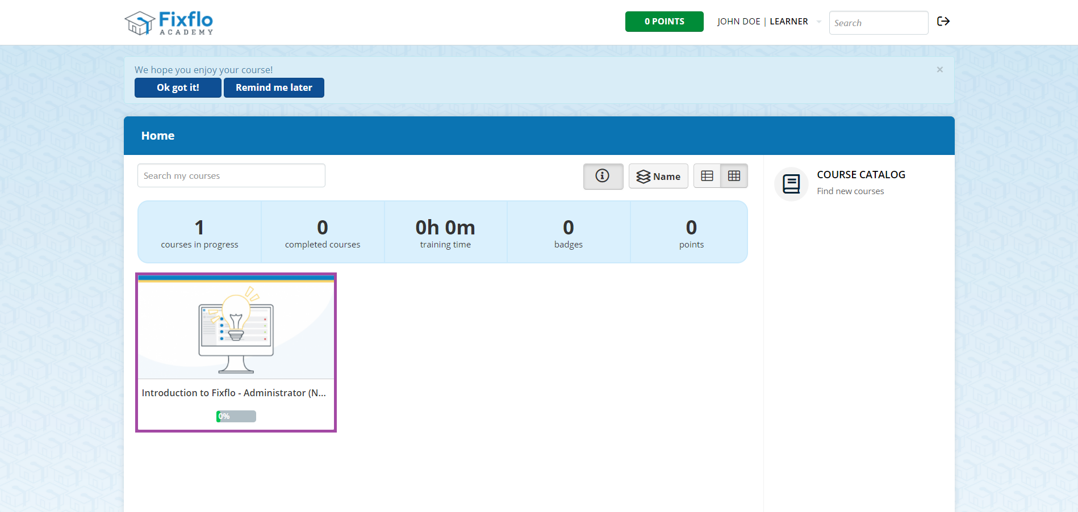Click the We hope you enjoy message
Viewport: 1078px width, 512px height.
(203, 70)
